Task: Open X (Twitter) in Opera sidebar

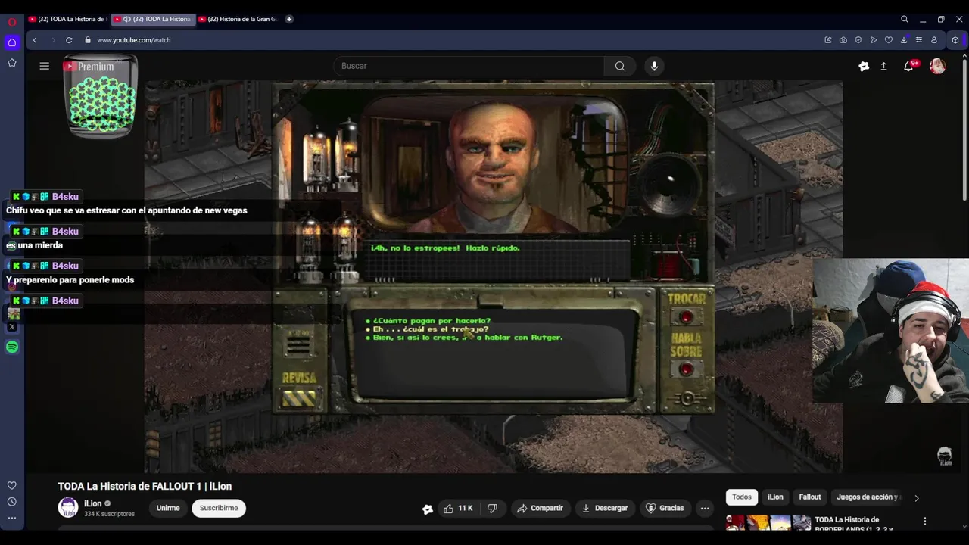Action: (x=12, y=327)
